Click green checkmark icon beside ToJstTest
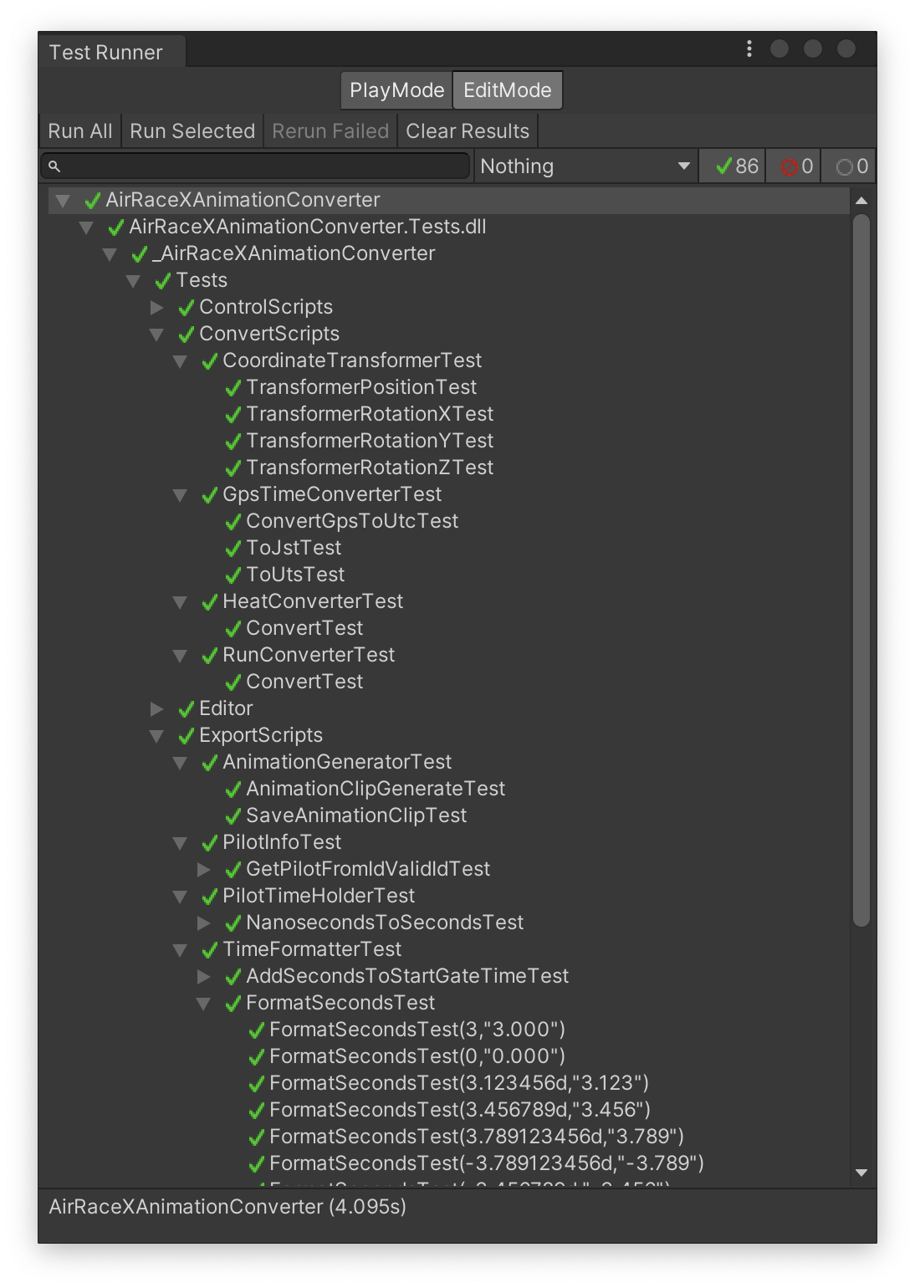The image size is (915, 1288). point(233,549)
